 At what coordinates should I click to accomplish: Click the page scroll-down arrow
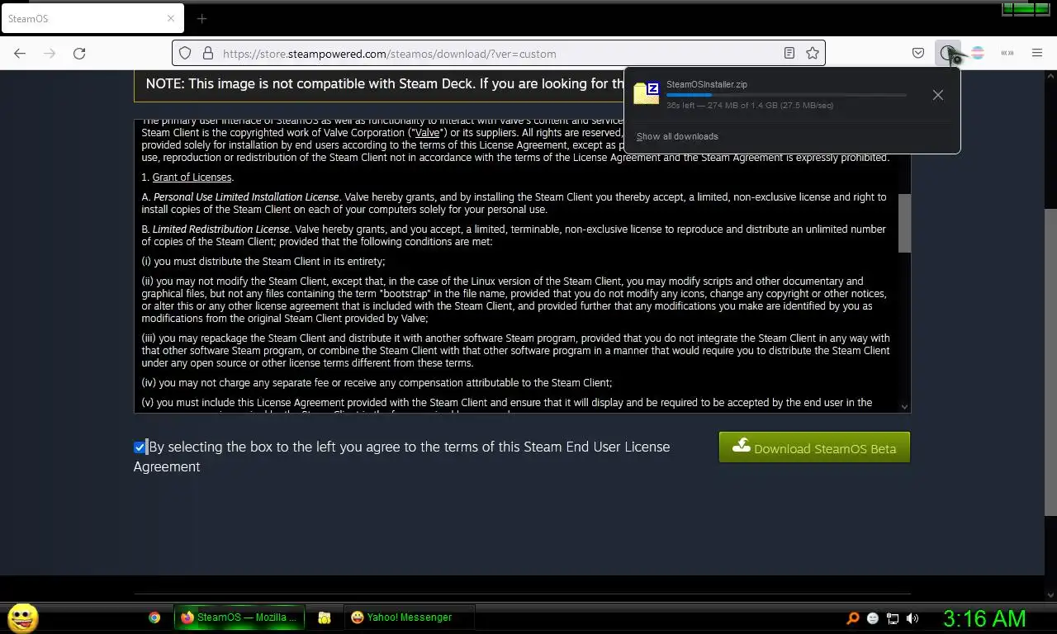1050,595
